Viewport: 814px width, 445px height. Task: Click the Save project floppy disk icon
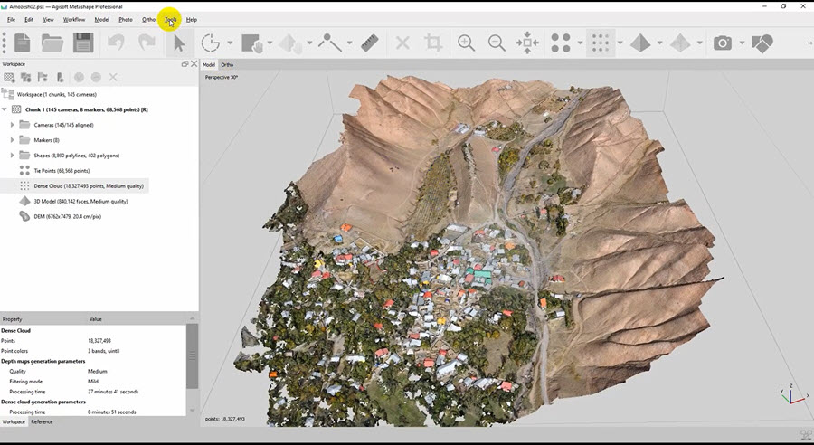click(x=82, y=43)
